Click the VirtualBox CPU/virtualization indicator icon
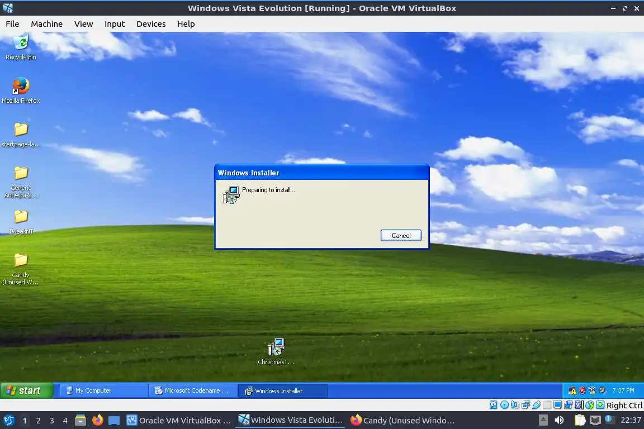Viewport: 644px width, 429px height. tap(579, 405)
